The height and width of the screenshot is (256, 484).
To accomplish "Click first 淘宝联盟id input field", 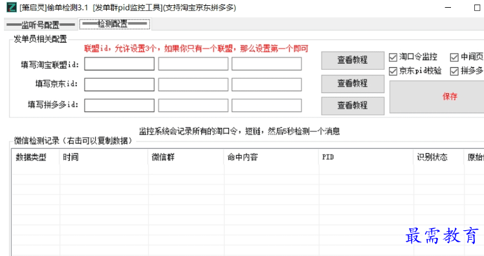I will tap(119, 64).
